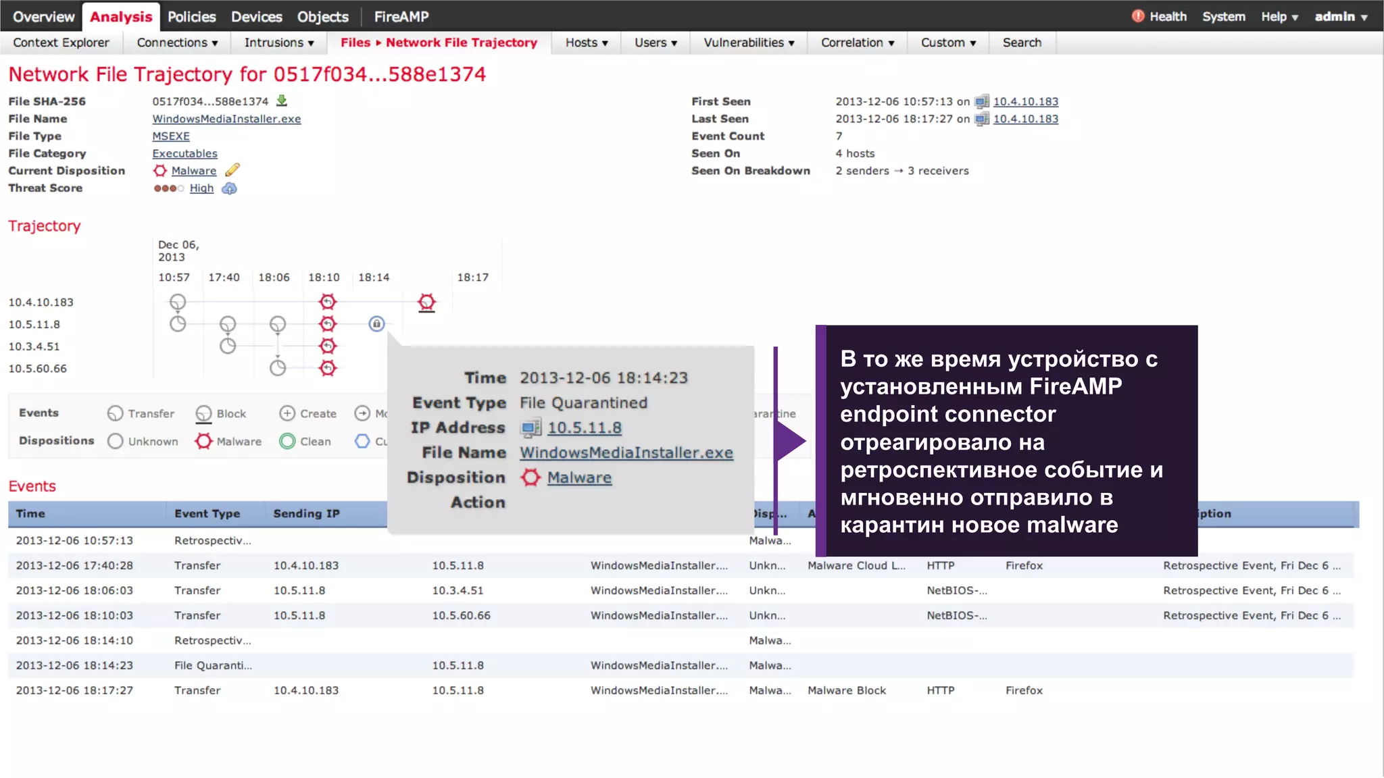Click the Malware icon beside Current Disposition
Image resolution: width=1384 pixels, height=778 pixels.
click(160, 171)
